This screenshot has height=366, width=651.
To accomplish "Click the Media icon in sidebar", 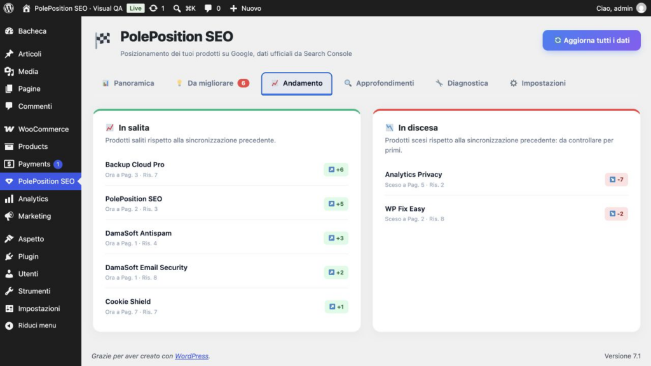I will click(9, 71).
